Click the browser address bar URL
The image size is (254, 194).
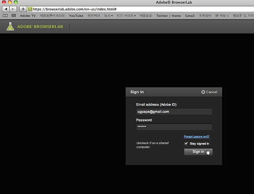(x=75, y=9)
